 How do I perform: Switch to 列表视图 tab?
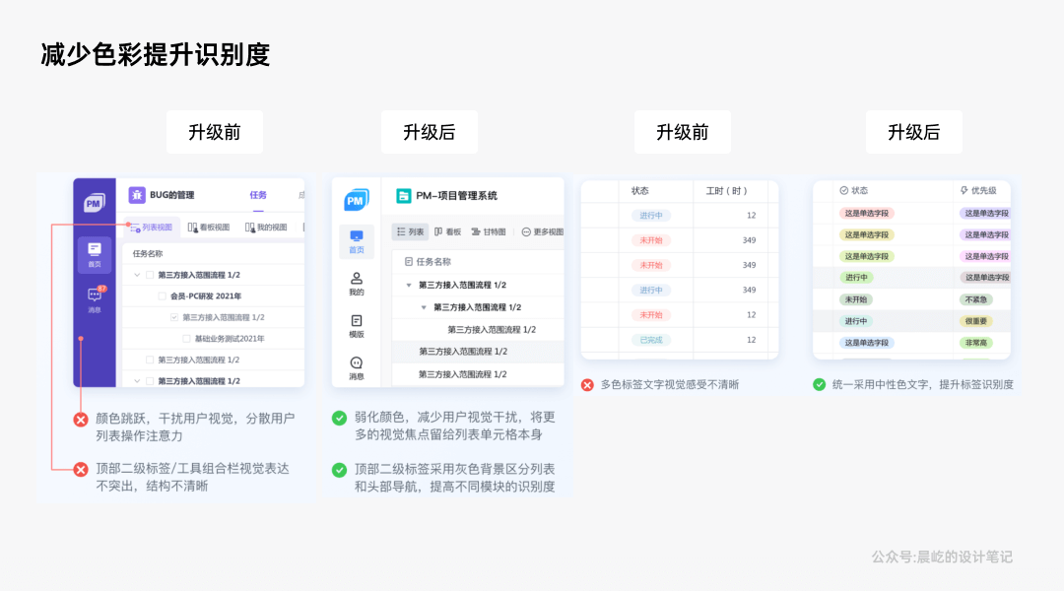click(x=152, y=228)
